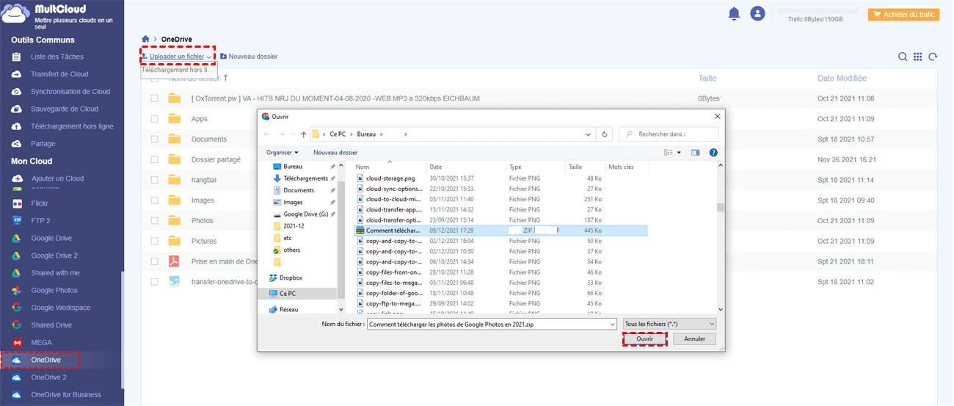954x406 pixels.
Task: Select Google Workspace in sidebar
Action: (x=61, y=308)
